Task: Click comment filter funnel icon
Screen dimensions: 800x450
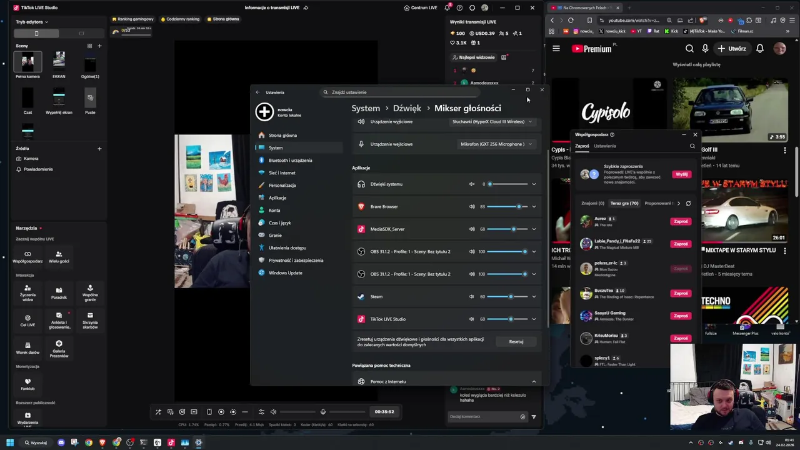Action: (533, 417)
